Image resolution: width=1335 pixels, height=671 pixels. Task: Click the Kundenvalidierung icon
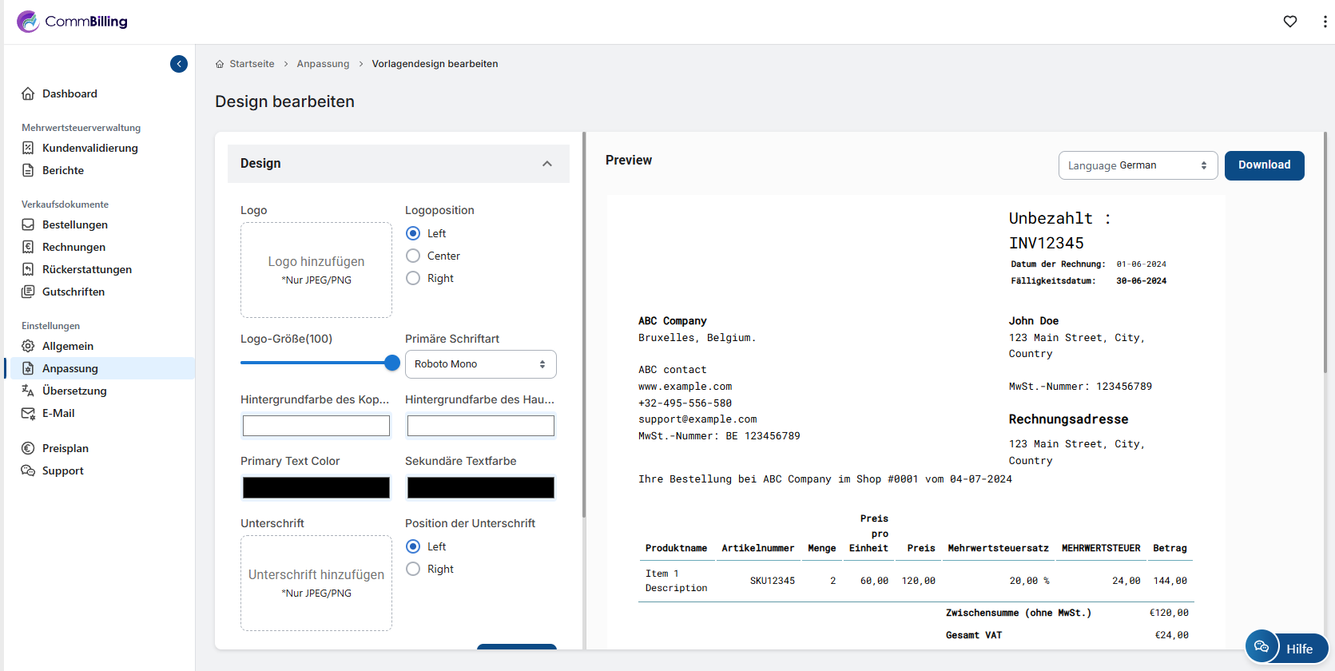point(28,148)
